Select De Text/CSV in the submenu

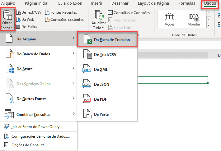[x=107, y=54]
